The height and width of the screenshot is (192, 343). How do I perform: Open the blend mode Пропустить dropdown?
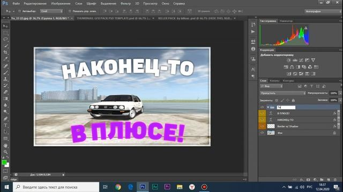point(282,93)
